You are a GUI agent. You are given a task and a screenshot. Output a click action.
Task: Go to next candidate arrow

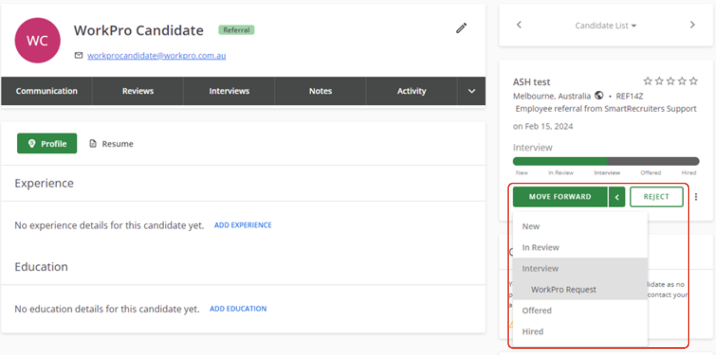(x=693, y=25)
